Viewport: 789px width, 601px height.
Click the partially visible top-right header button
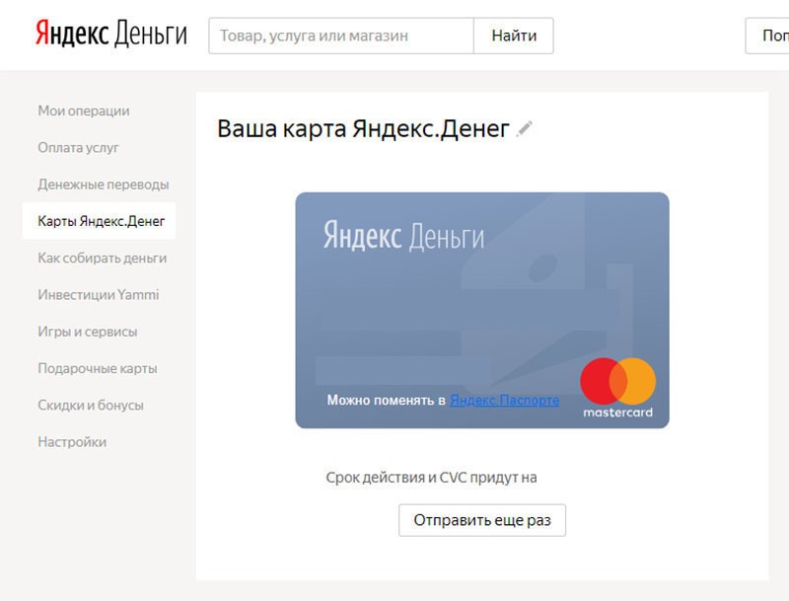coord(767,36)
